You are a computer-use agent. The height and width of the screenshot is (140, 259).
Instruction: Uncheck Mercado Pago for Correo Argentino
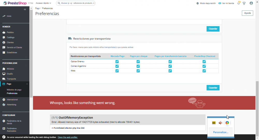(x=117, y=66)
